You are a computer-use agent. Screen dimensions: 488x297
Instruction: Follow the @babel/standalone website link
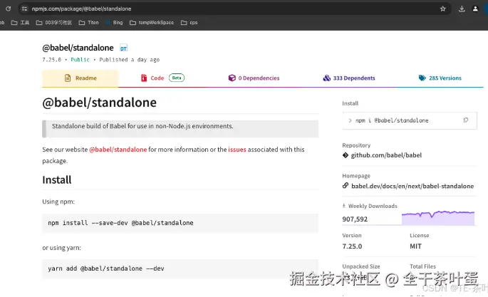(x=118, y=150)
